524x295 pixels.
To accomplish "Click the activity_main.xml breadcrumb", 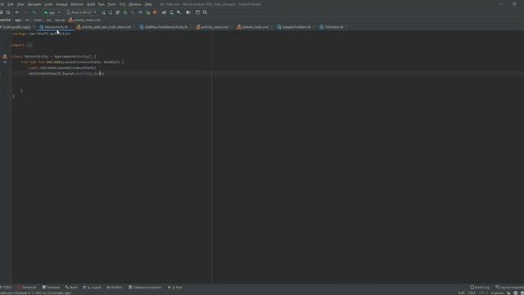I will [x=84, y=20].
